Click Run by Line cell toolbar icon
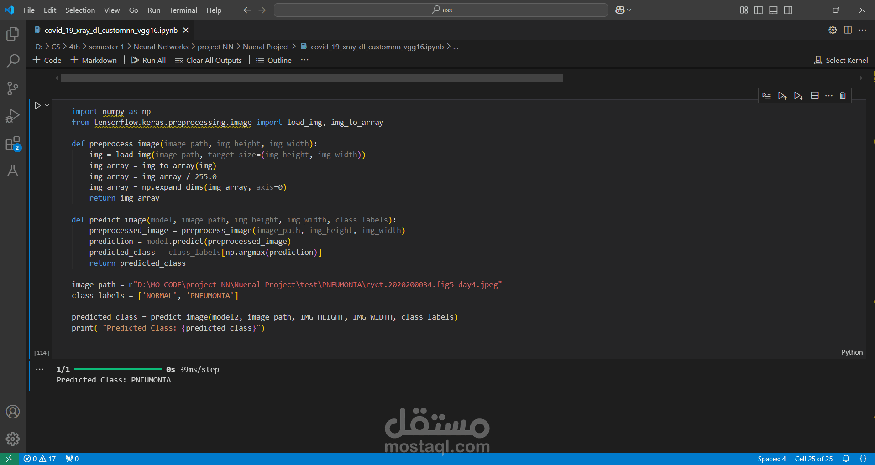This screenshot has width=875, height=465. tap(766, 96)
